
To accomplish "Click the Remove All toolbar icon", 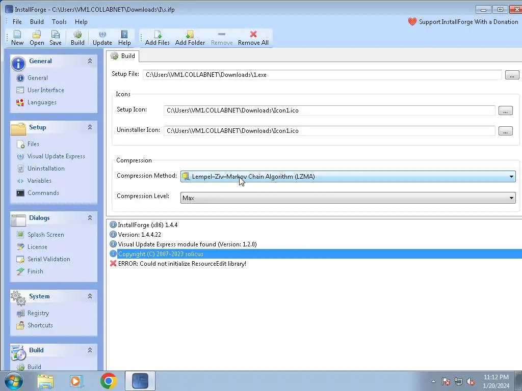I will coord(253,38).
